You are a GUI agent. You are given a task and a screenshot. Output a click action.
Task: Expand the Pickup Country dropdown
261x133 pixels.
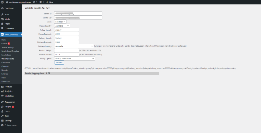62,26
